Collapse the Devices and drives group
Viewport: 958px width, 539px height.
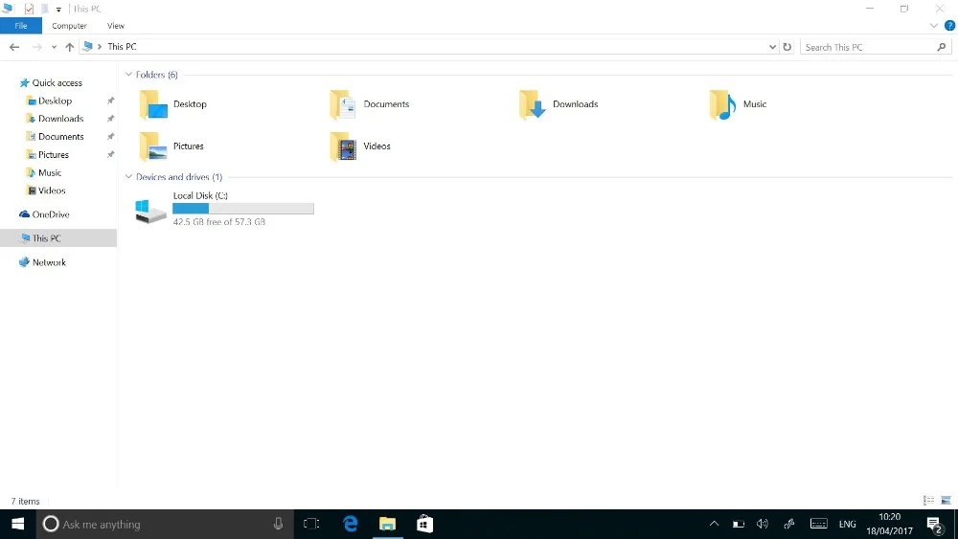129,177
